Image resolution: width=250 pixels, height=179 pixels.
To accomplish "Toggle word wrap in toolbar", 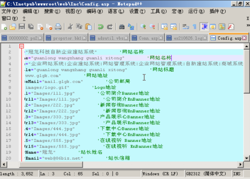I will tap(186, 27).
